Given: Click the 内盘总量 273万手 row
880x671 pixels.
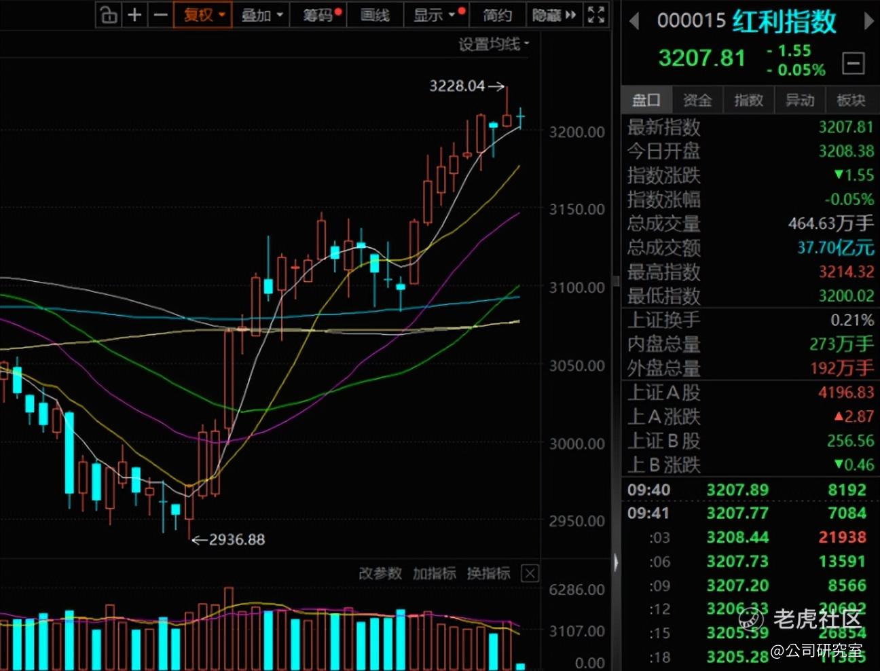Looking at the screenshot, I should tap(750, 344).
